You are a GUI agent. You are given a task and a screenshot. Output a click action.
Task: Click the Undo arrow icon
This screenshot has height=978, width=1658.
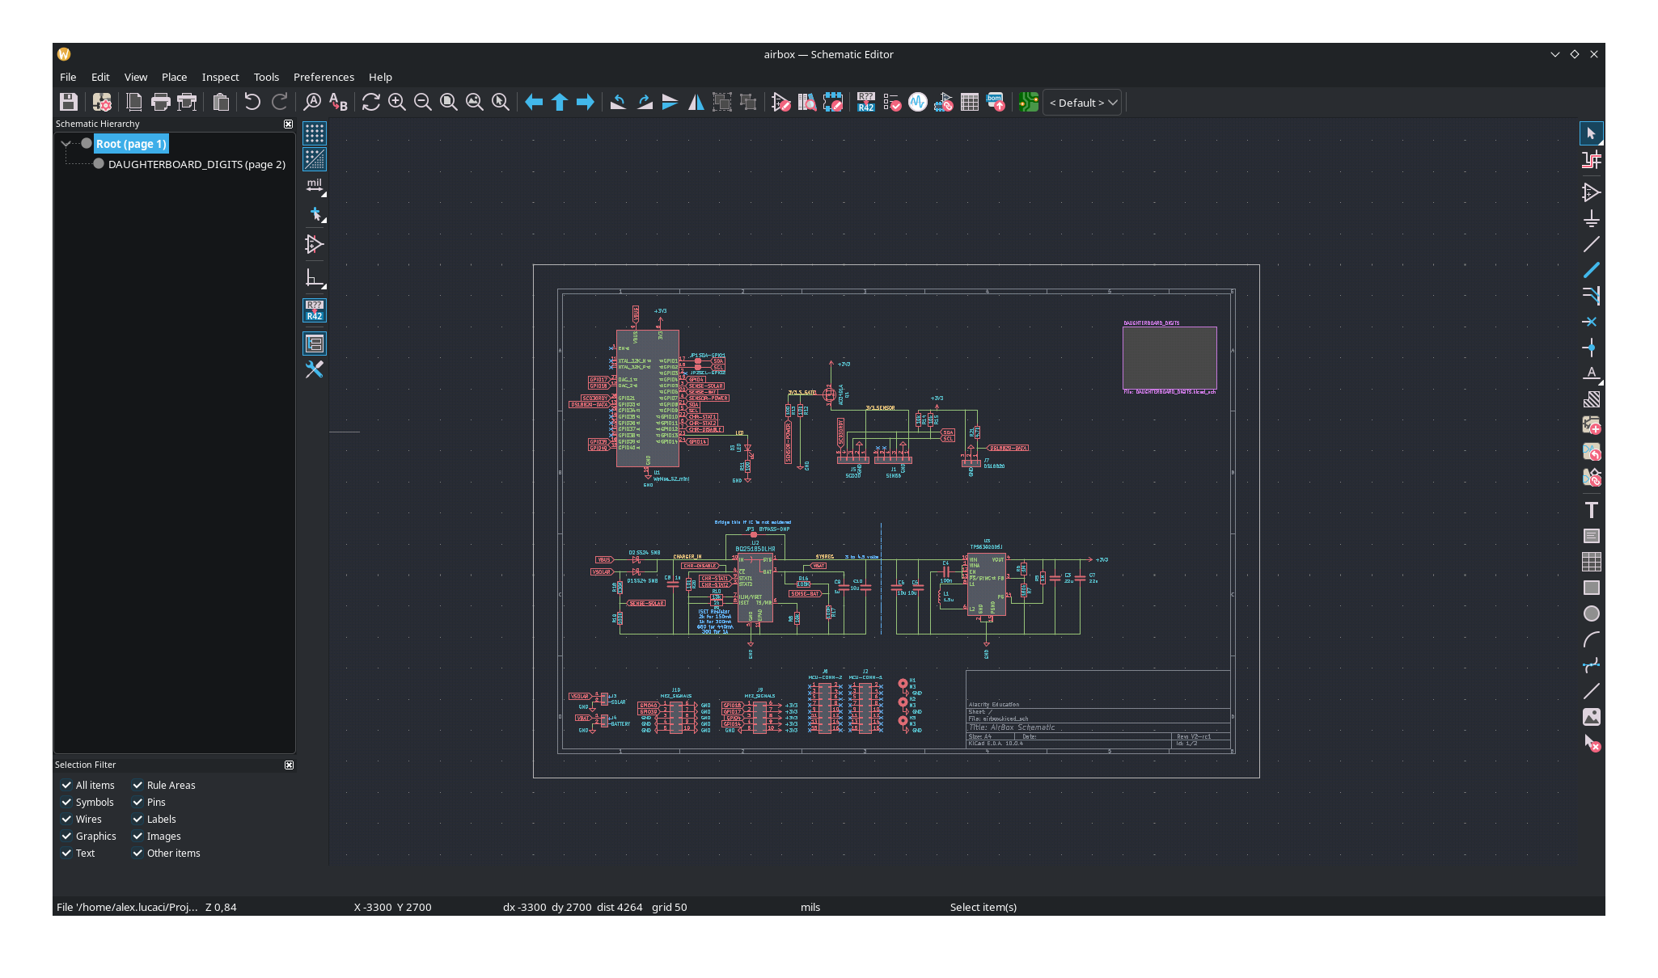[252, 102]
